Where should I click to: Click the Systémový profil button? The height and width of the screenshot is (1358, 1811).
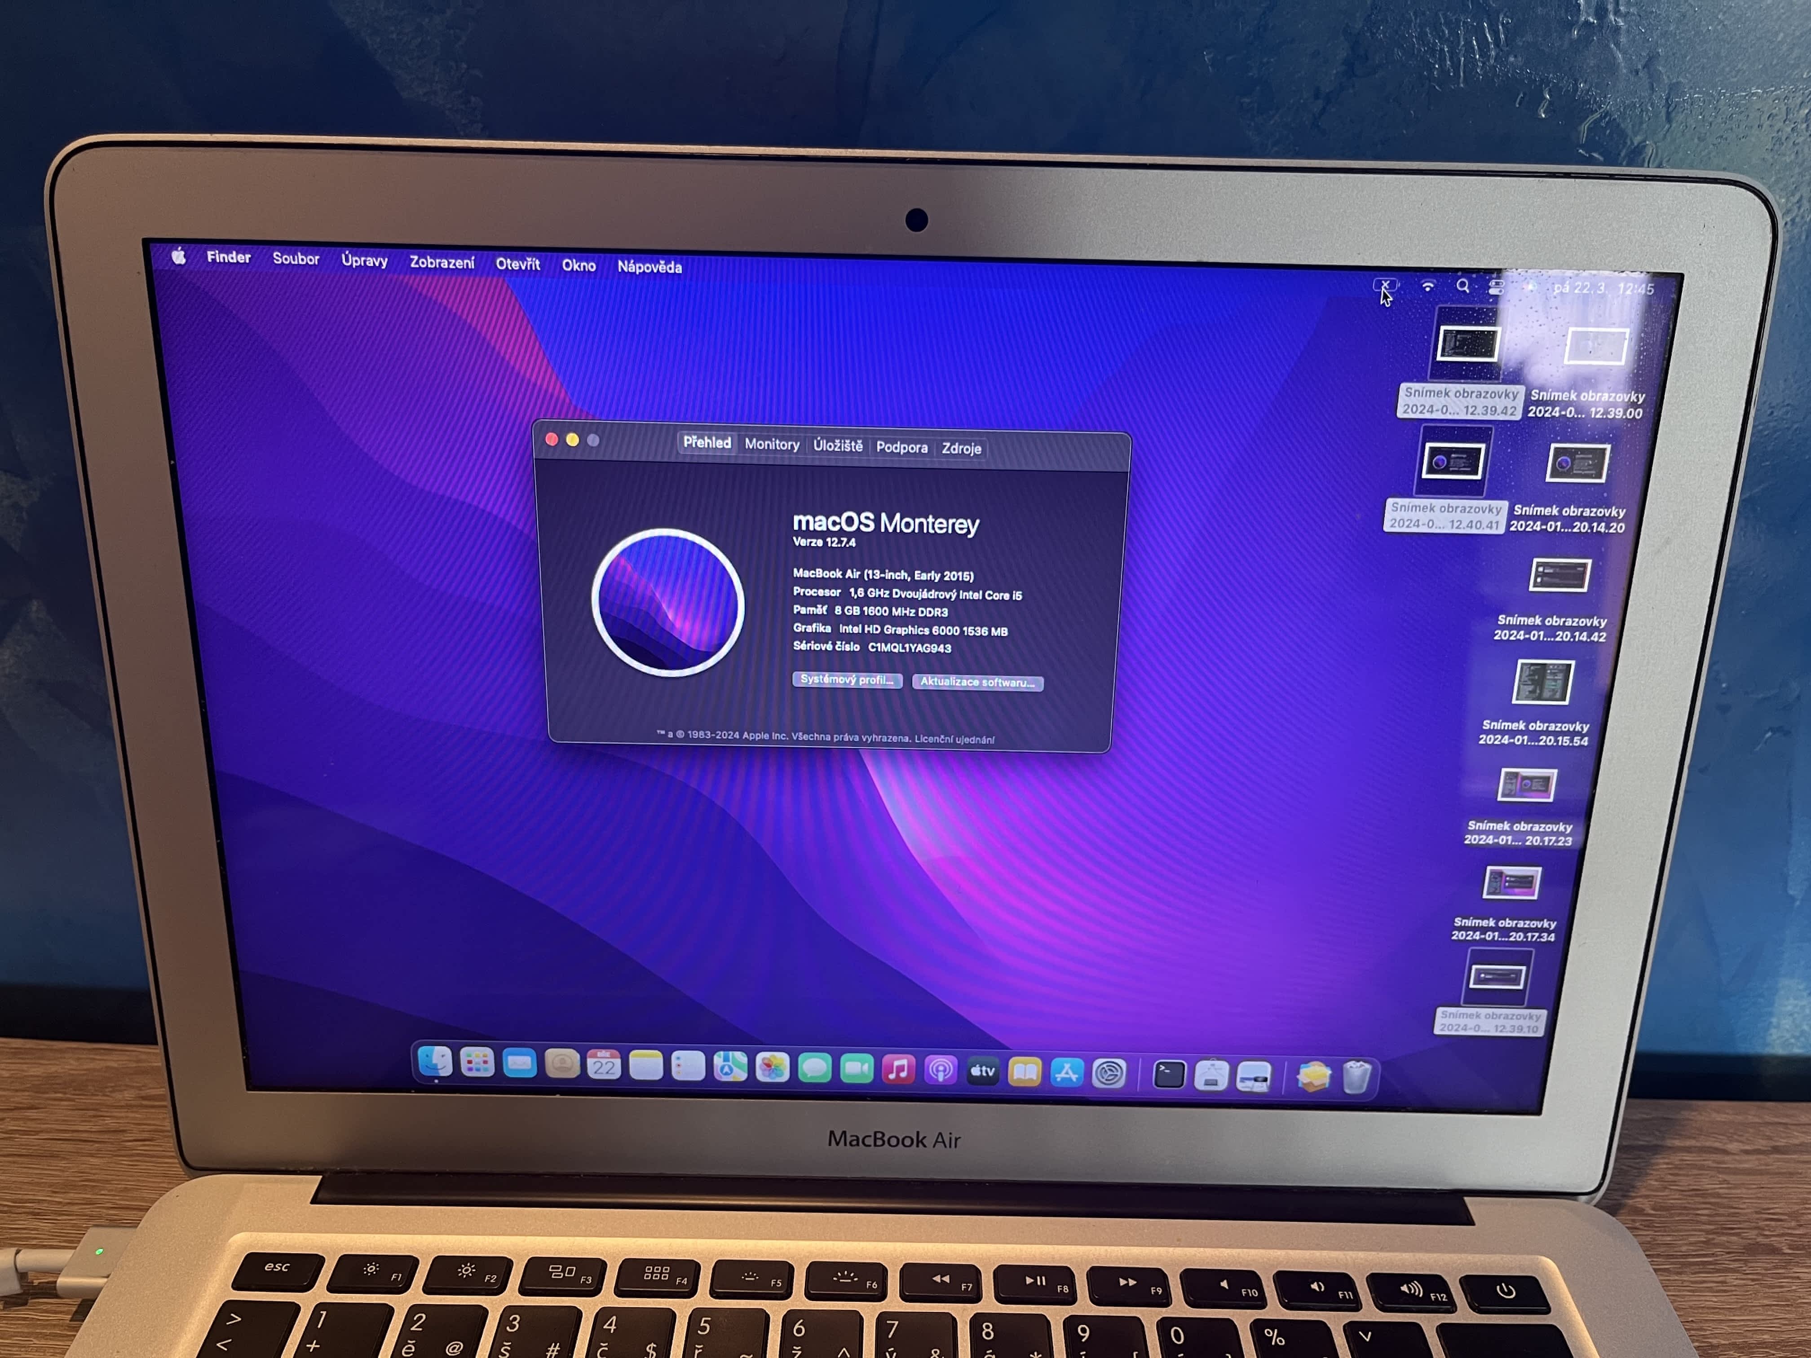pos(847,679)
